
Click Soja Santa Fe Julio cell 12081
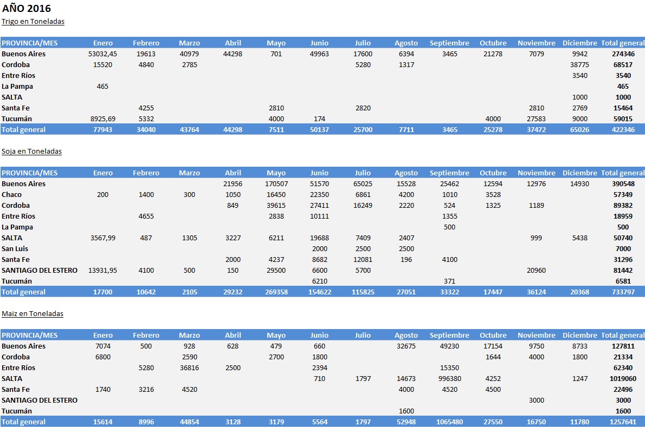coord(363,259)
